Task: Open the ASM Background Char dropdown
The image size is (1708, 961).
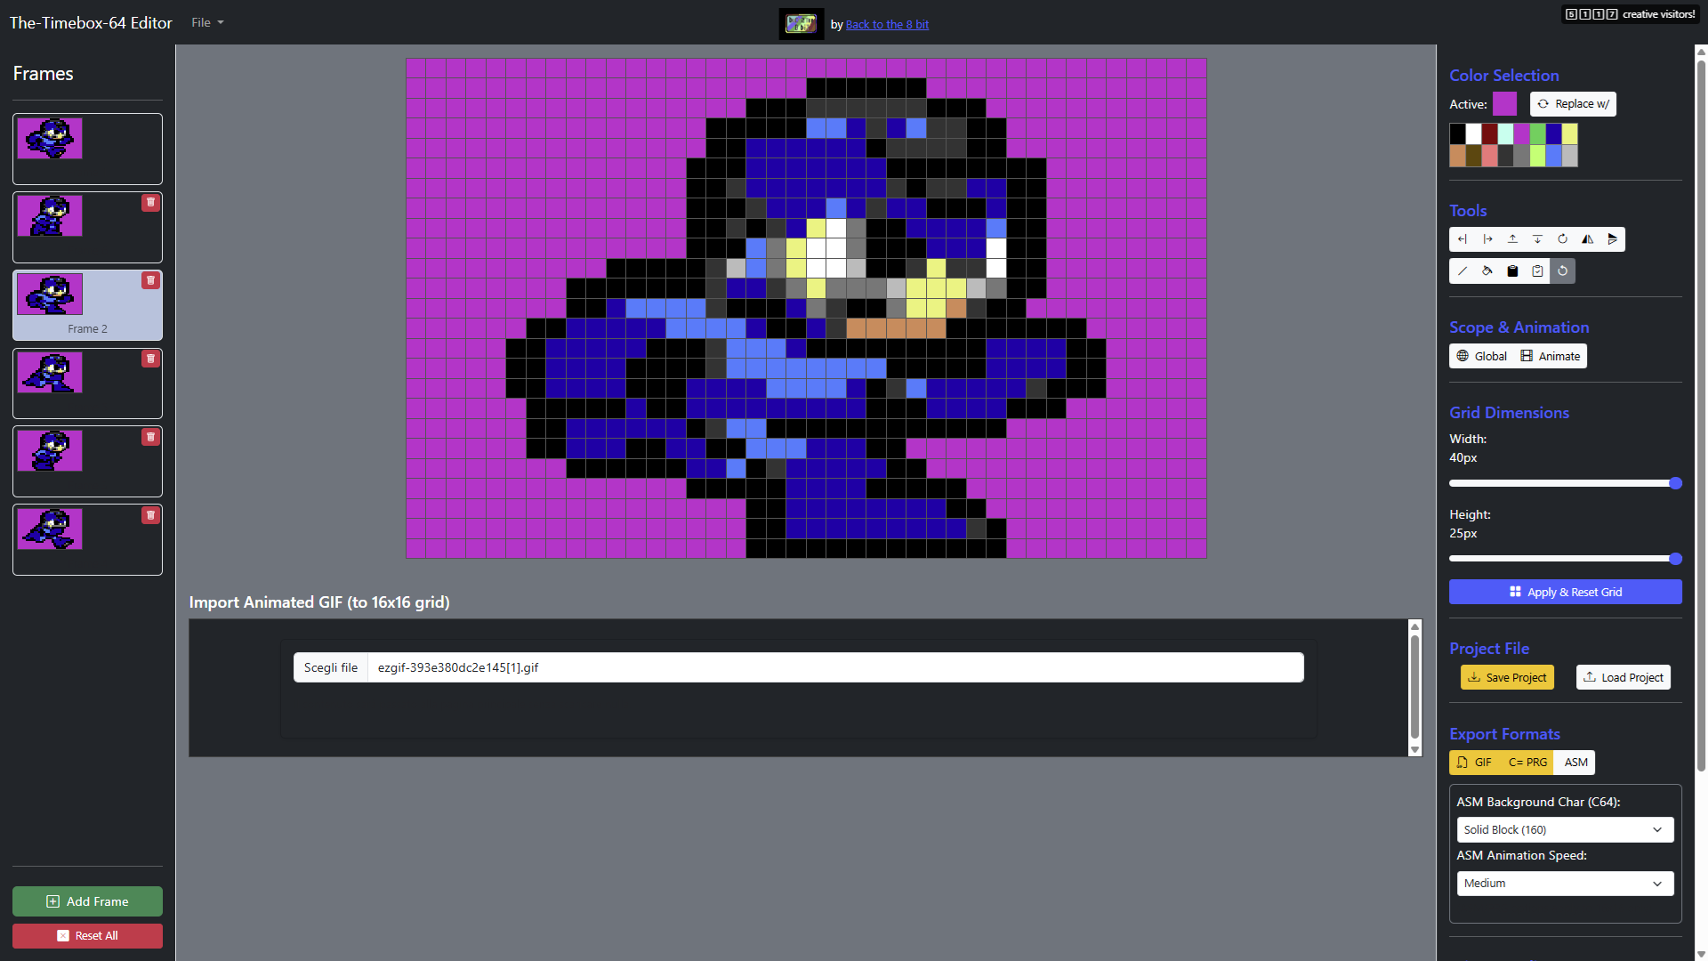Action: tap(1565, 829)
